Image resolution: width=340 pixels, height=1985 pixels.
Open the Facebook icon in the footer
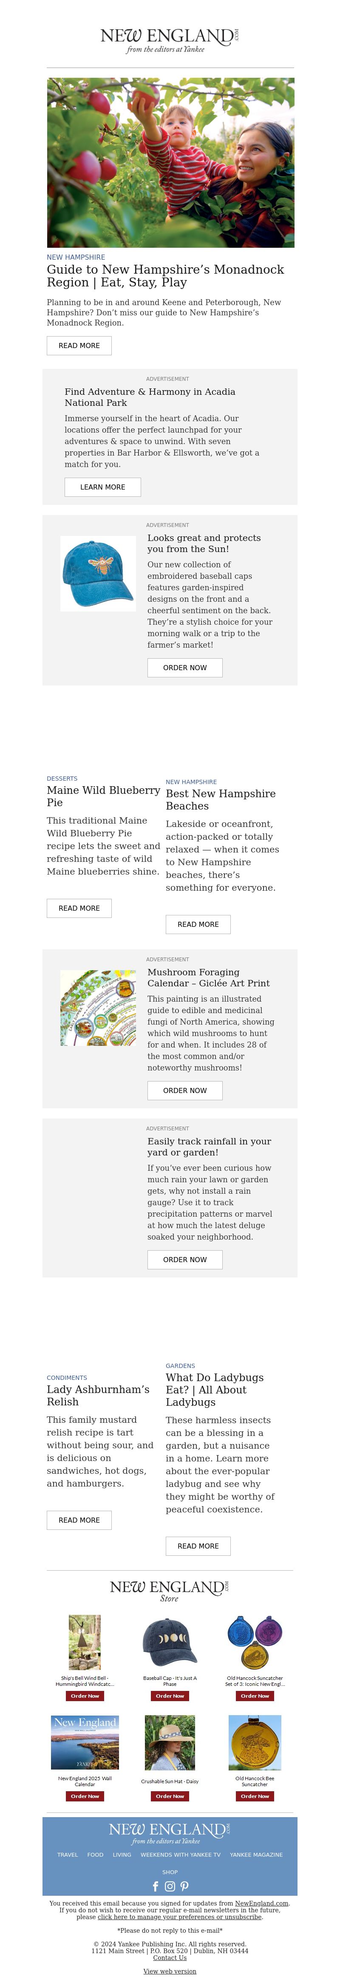pyautogui.click(x=156, y=1886)
